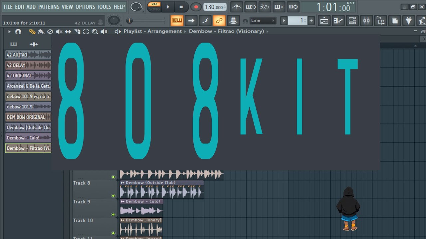Open the Plugin picker plug icon
Viewport: 426px width, 239px height.
coord(409,21)
